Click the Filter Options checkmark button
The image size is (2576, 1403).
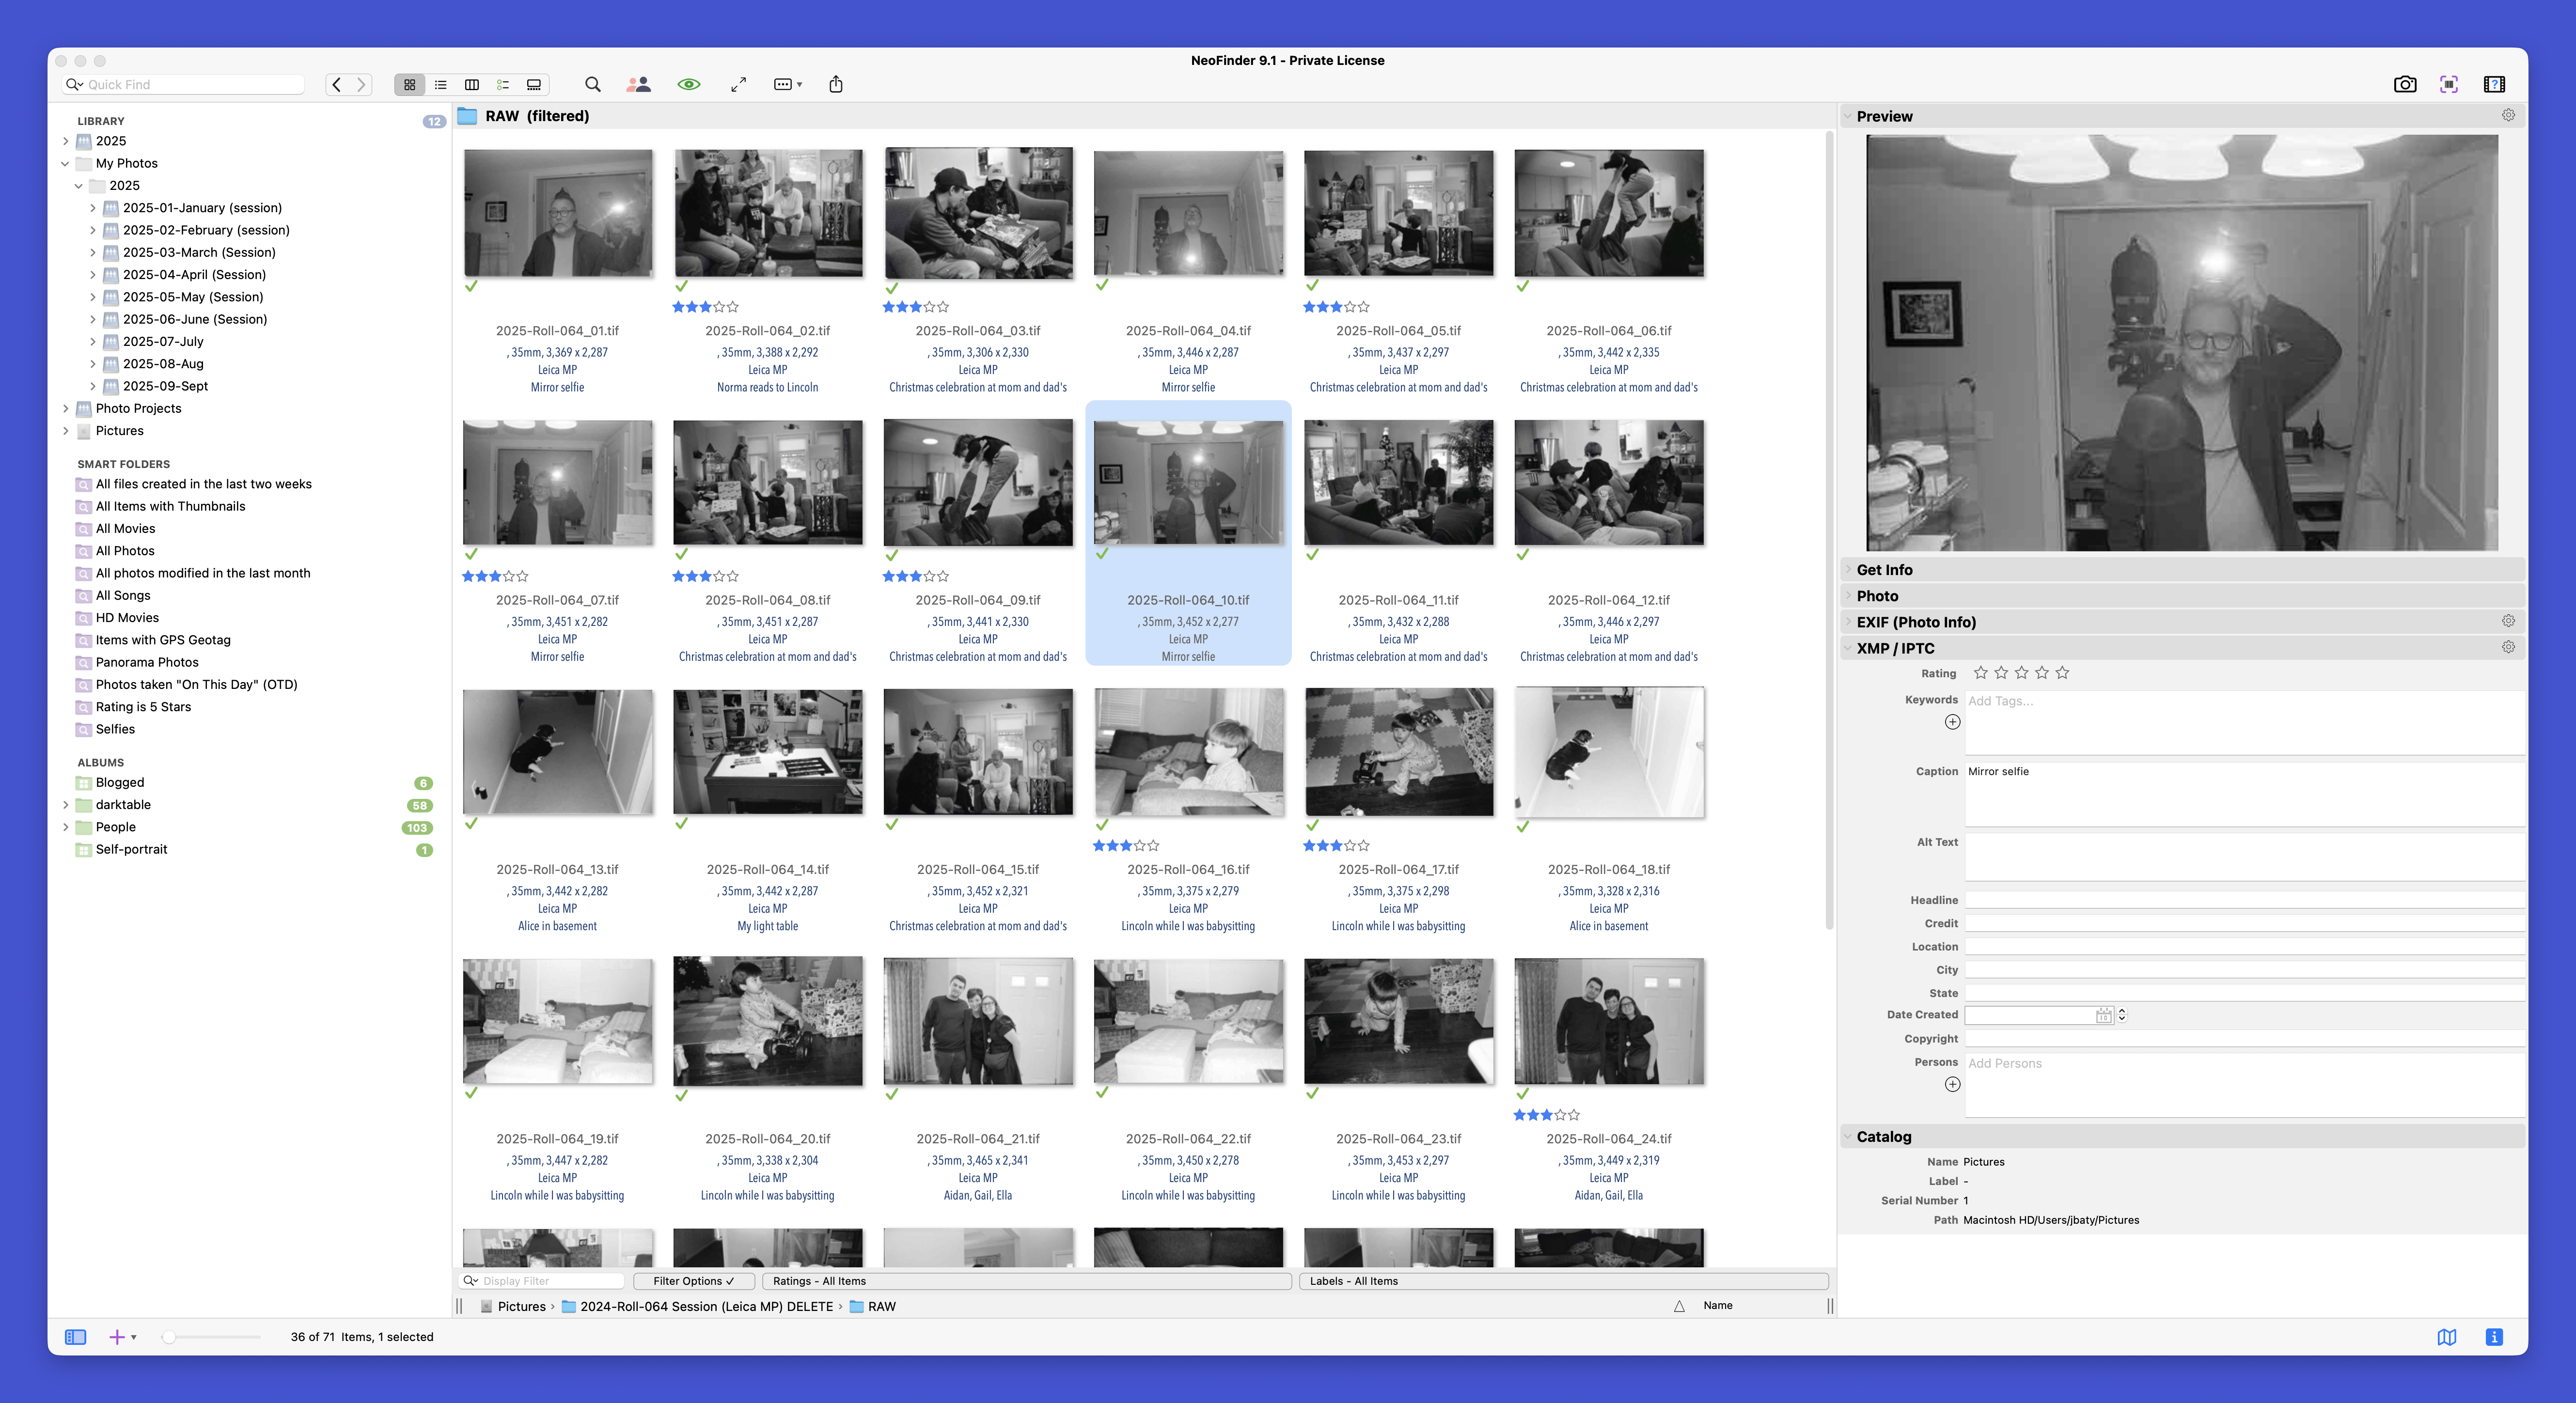(x=694, y=1281)
